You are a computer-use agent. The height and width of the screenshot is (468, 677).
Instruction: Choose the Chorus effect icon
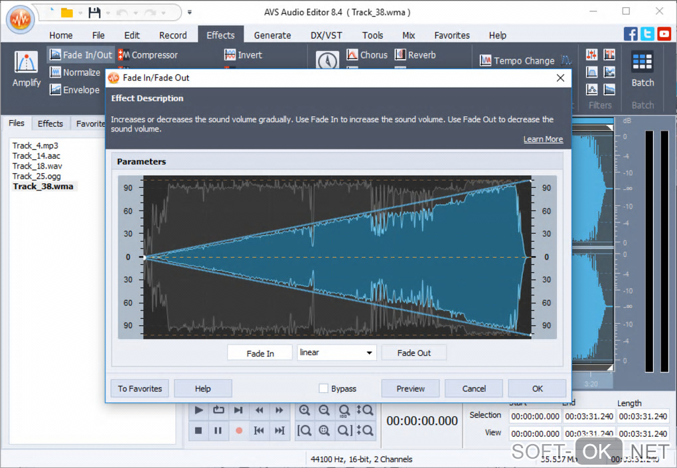click(366, 55)
